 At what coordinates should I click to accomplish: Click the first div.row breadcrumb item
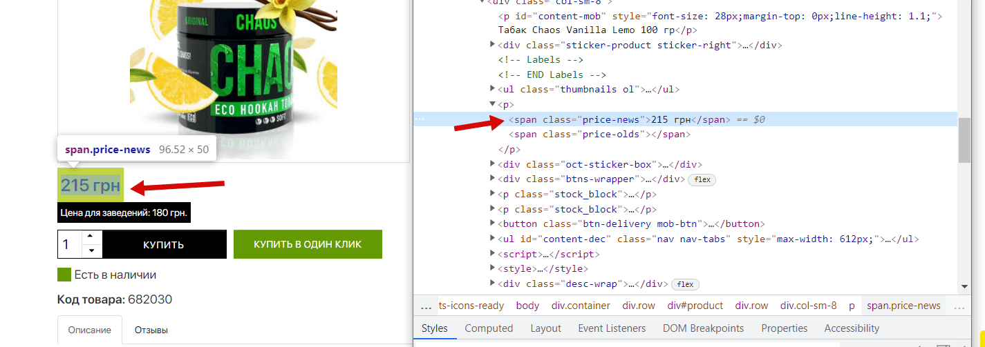tap(639, 306)
